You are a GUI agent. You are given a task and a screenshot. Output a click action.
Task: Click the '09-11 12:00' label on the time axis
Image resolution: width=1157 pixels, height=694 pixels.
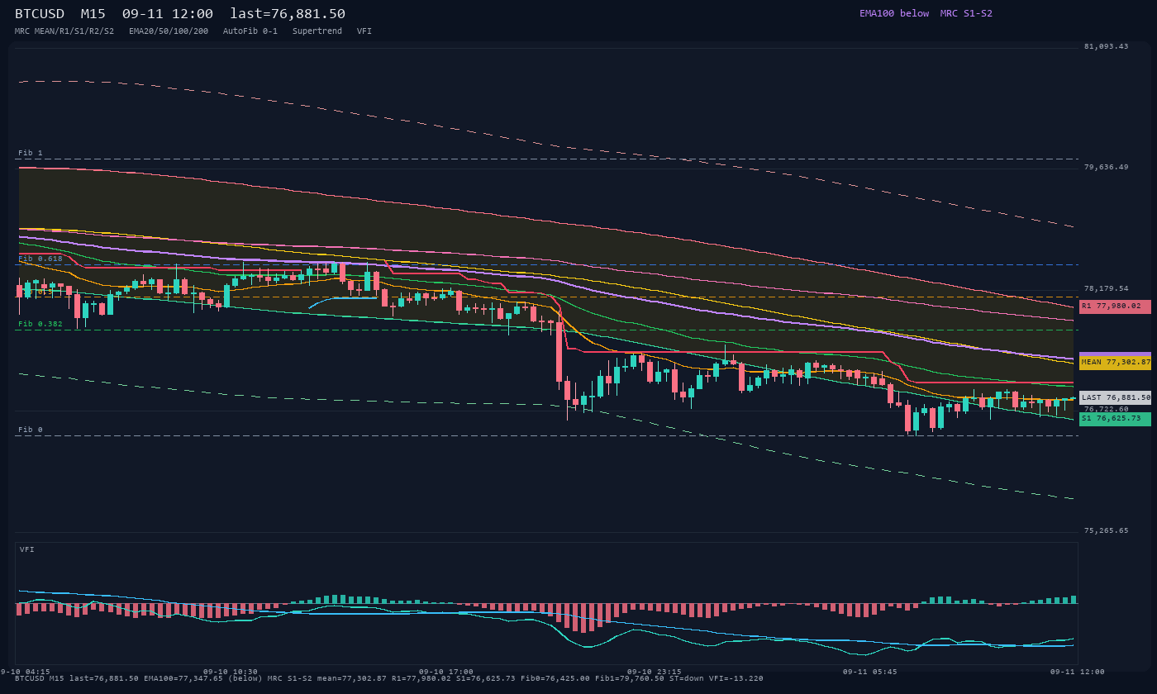(1078, 672)
